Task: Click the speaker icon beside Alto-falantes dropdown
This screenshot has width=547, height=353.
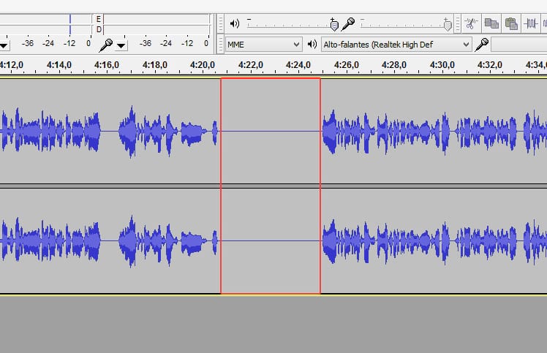Action: coord(312,45)
